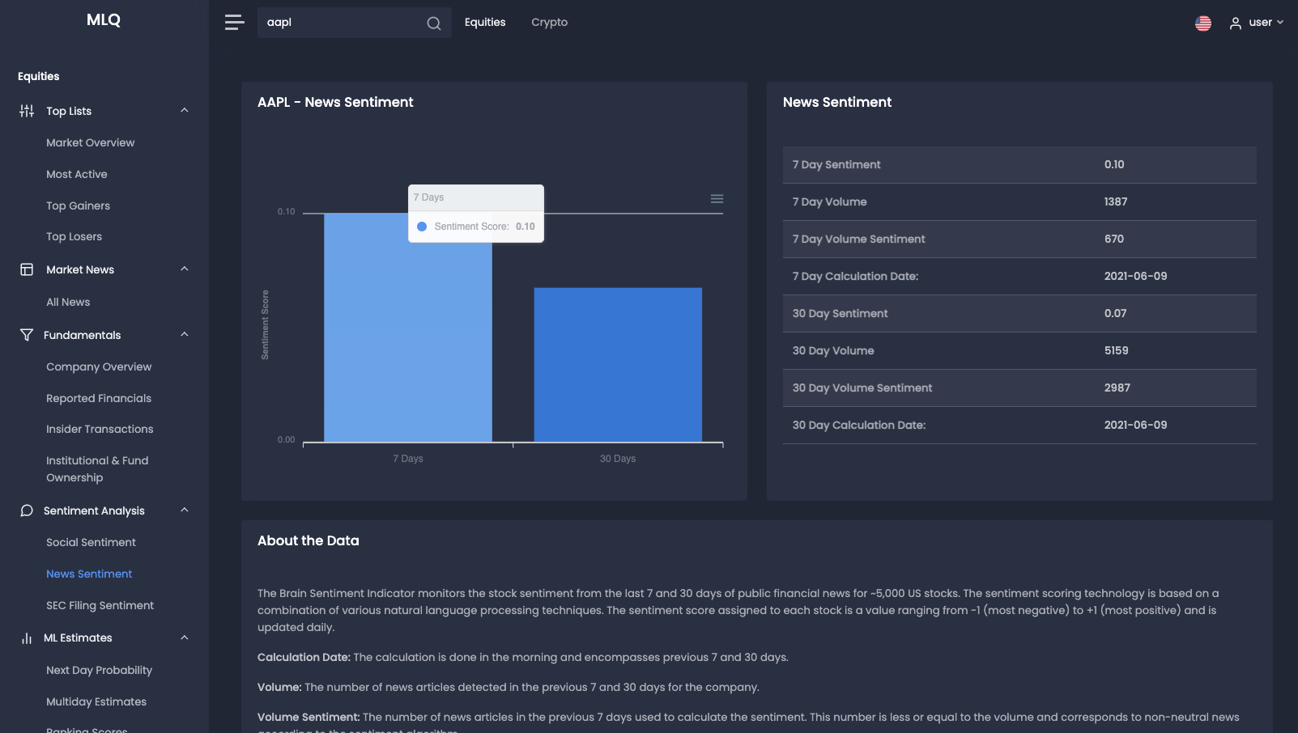Toggle the hamburger sidebar menu icon
The image size is (1298, 733).
point(235,23)
